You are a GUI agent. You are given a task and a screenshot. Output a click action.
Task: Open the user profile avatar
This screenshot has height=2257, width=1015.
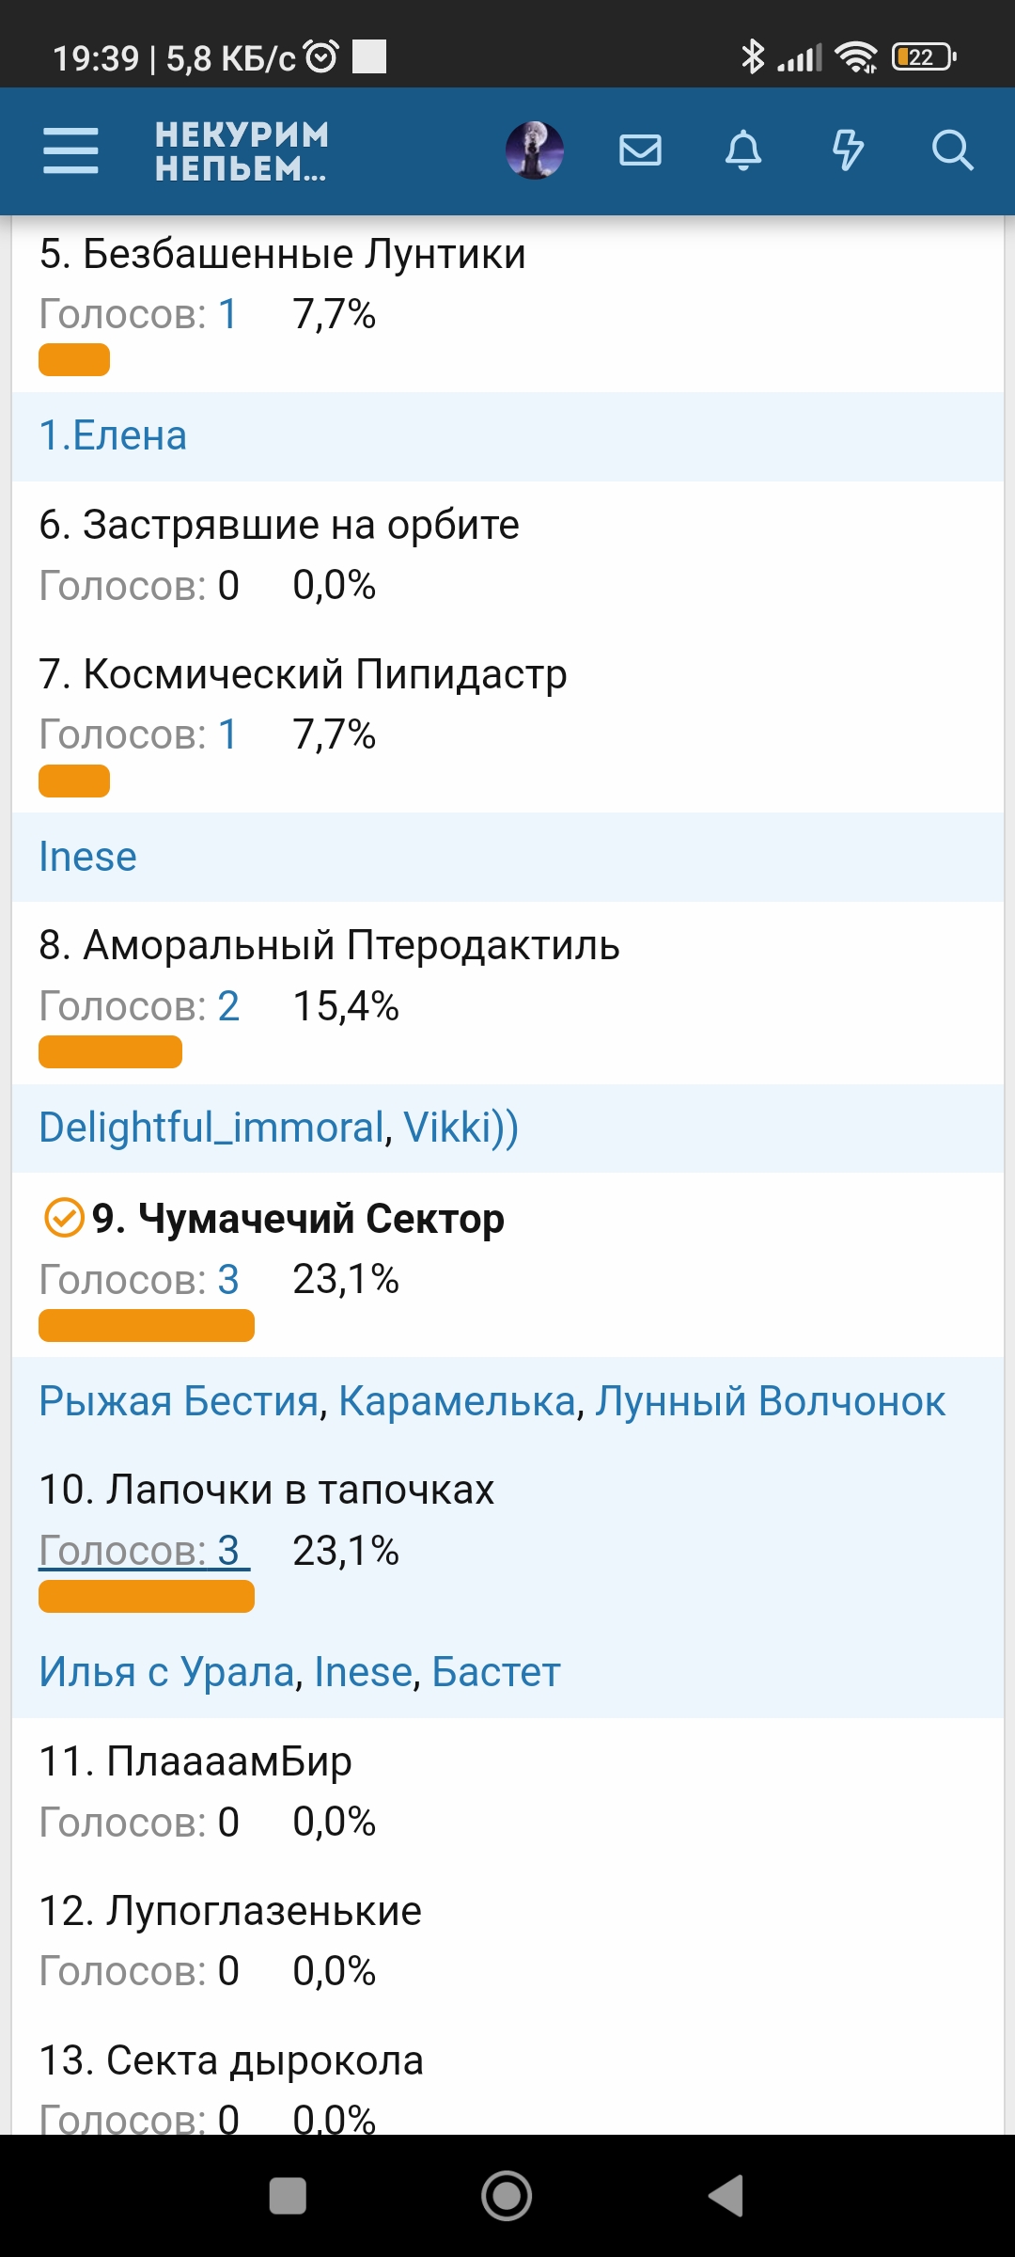click(534, 150)
